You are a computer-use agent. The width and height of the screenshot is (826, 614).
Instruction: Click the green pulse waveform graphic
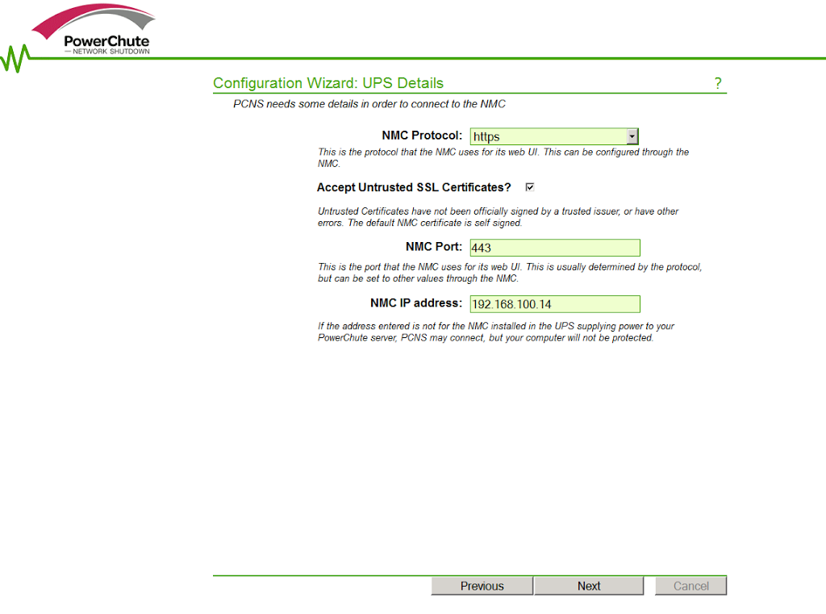point(16,57)
